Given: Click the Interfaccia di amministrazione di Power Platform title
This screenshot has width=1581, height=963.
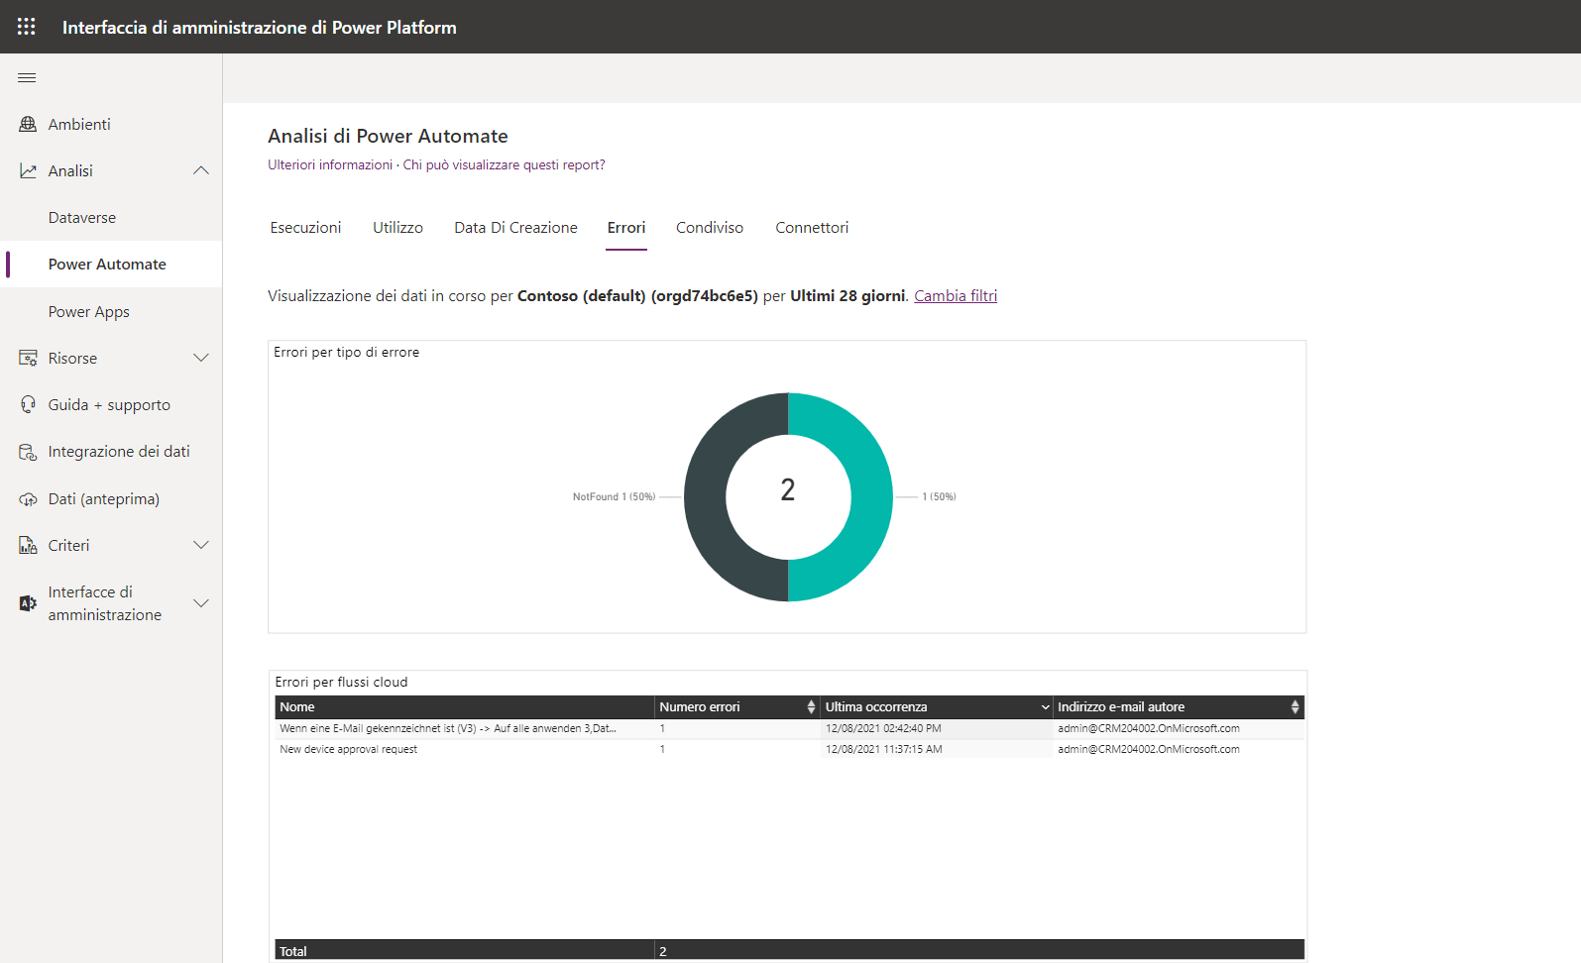Looking at the screenshot, I should [x=260, y=28].
